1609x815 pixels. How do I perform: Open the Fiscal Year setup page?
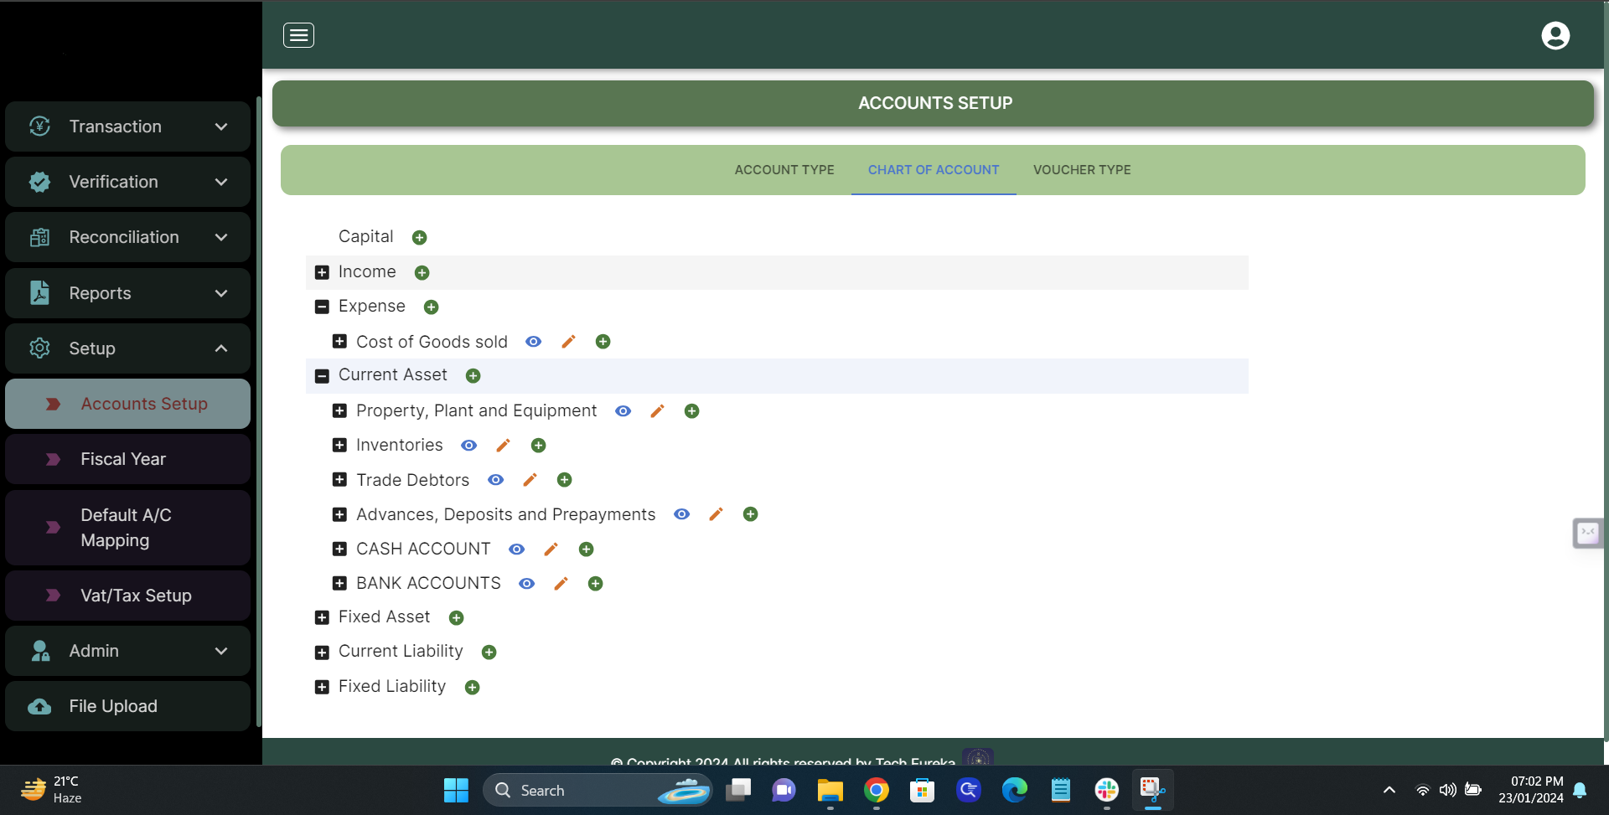click(x=128, y=459)
